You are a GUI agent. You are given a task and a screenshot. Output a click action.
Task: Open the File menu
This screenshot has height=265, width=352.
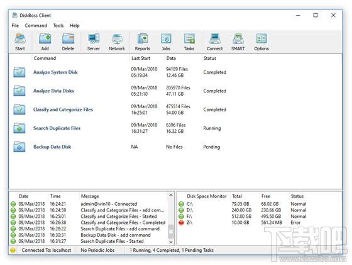(x=15, y=26)
